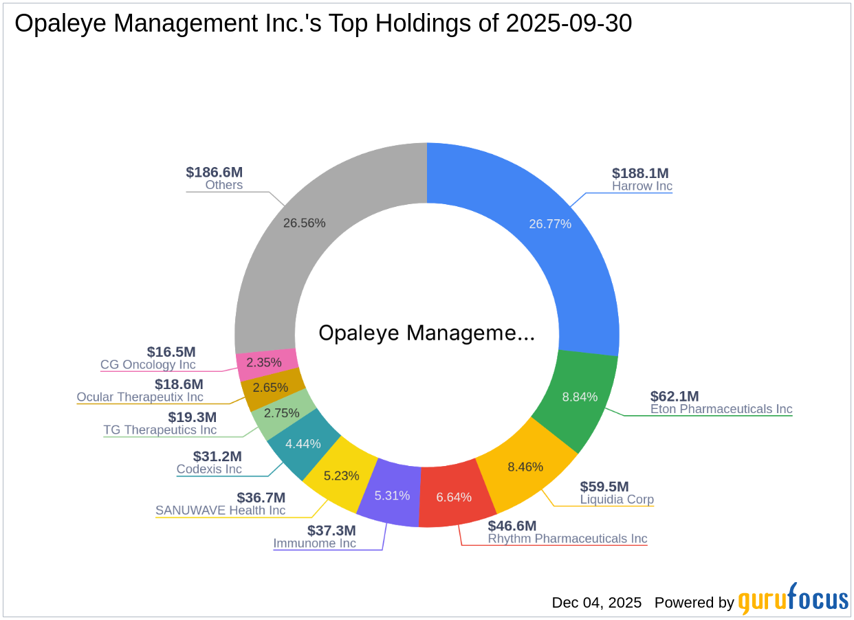Click the Ocular Therapeutix Inc label

coord(140,397)
